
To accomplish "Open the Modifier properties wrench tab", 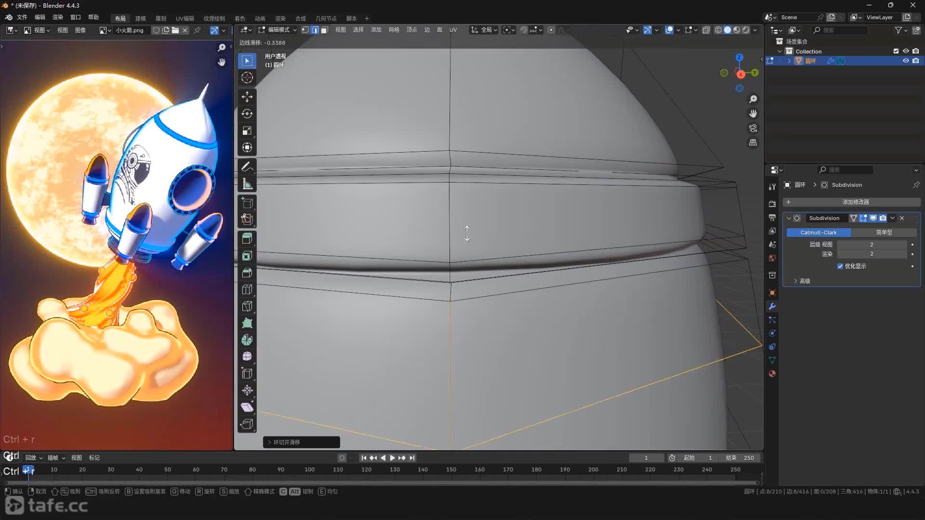I will (x=772, y=306).
